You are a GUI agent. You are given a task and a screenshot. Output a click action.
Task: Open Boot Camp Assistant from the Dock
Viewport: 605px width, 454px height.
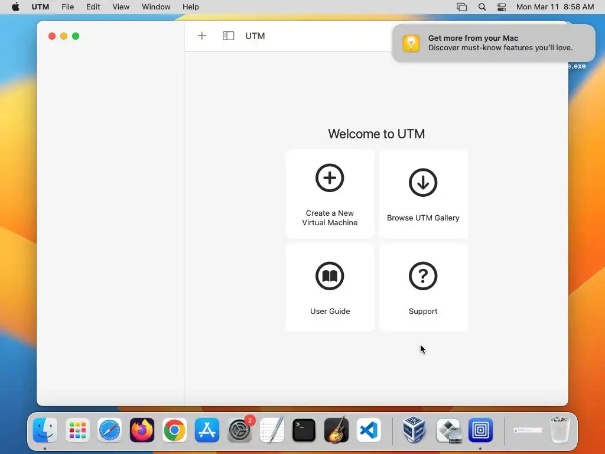click(448, 430)
